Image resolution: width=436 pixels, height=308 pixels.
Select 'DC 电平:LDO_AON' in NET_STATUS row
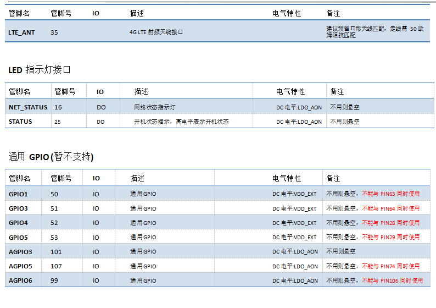tap(299, 107)
